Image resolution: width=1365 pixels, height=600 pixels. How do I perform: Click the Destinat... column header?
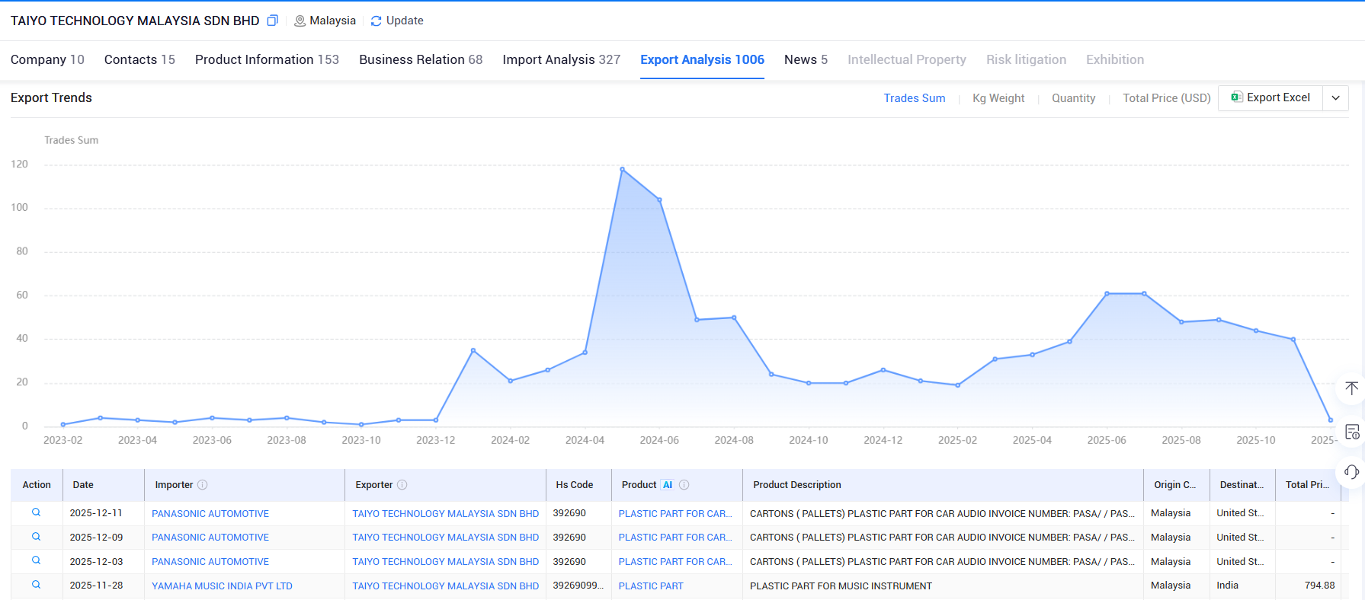[1242, 485]
